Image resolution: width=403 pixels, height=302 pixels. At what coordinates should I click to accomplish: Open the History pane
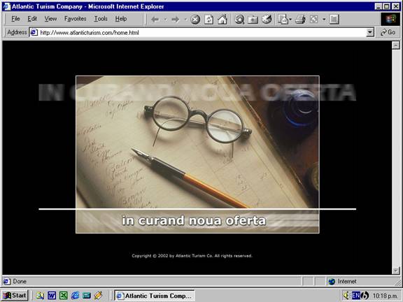267,20
